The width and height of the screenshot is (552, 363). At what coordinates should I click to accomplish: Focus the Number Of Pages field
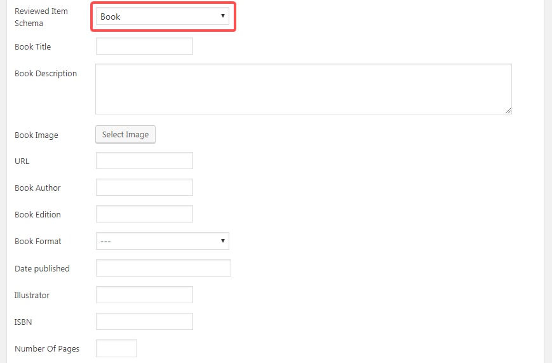(x=116, y=348)
